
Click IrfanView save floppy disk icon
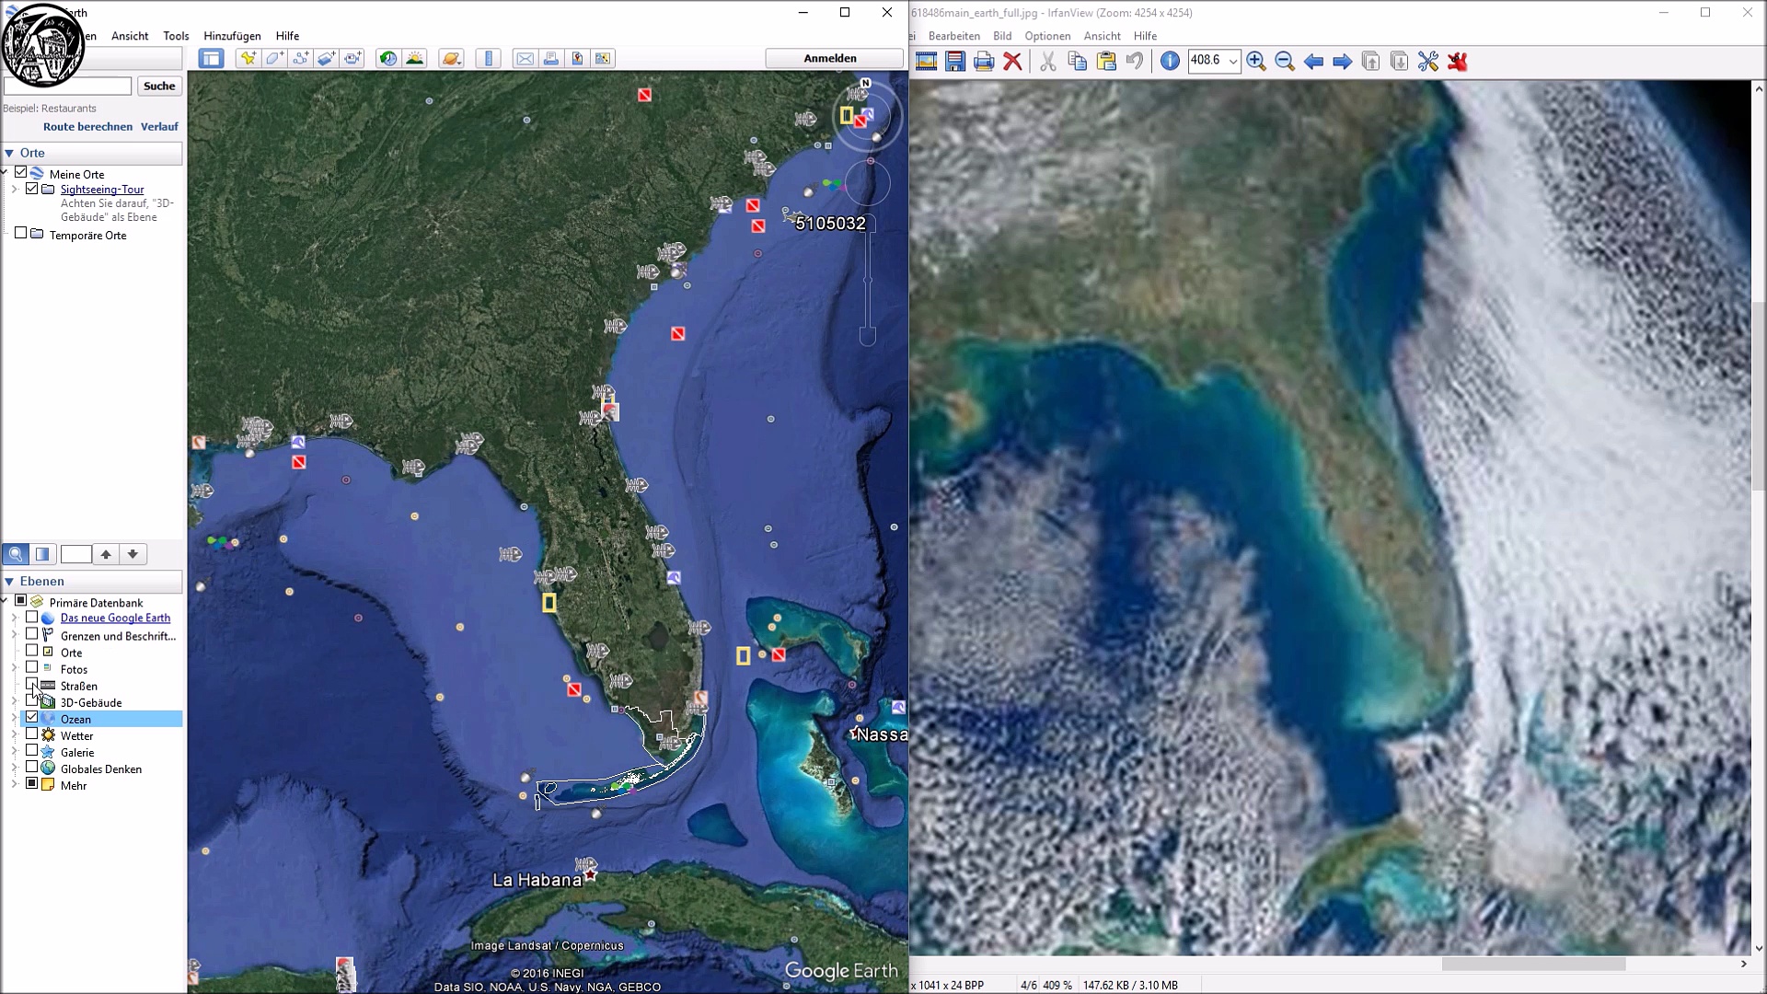coord(955,62)
